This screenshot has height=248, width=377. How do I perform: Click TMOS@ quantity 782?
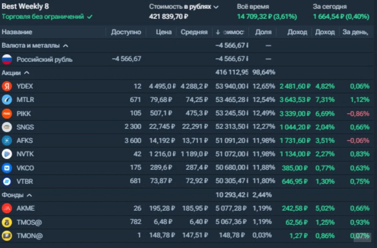[x=136, y=222]
